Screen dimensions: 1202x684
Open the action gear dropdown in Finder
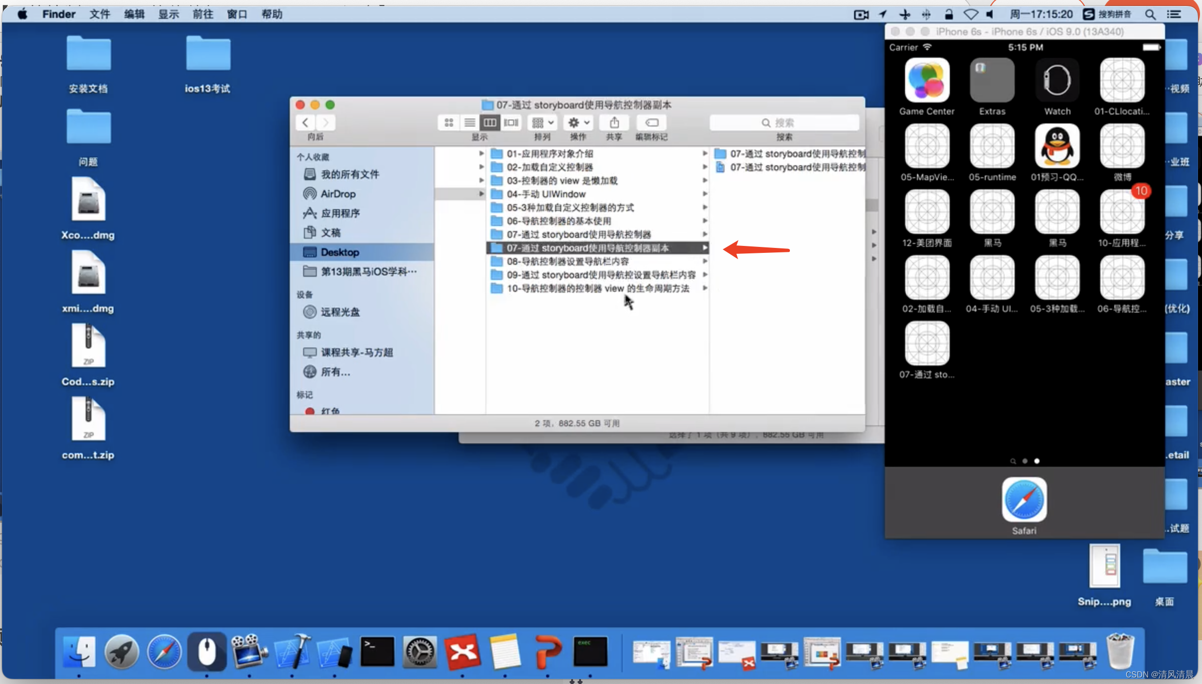click(578, 122)
